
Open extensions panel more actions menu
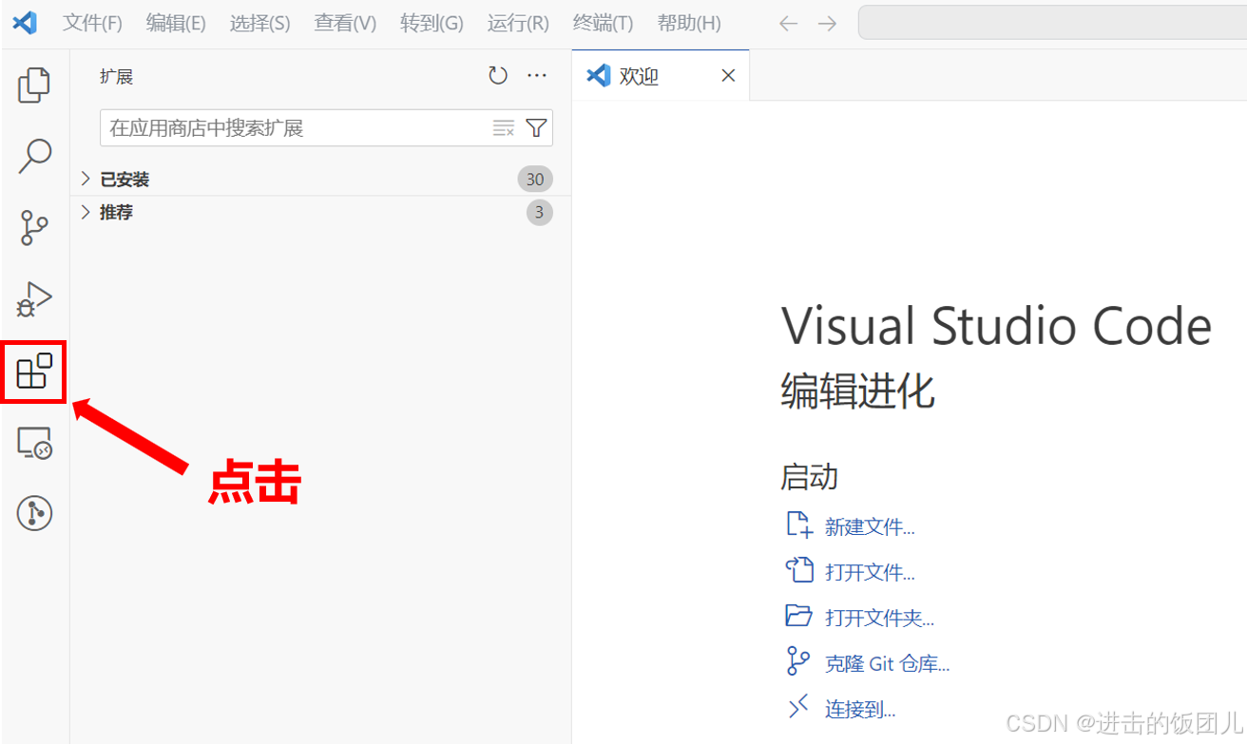click(x=537, y=76)
